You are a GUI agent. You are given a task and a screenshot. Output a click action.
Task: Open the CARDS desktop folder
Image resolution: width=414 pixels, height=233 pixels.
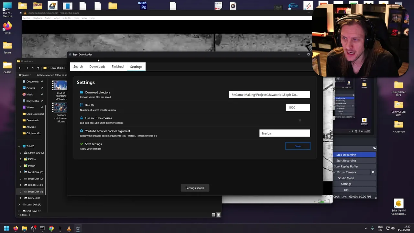coord(7,68)
